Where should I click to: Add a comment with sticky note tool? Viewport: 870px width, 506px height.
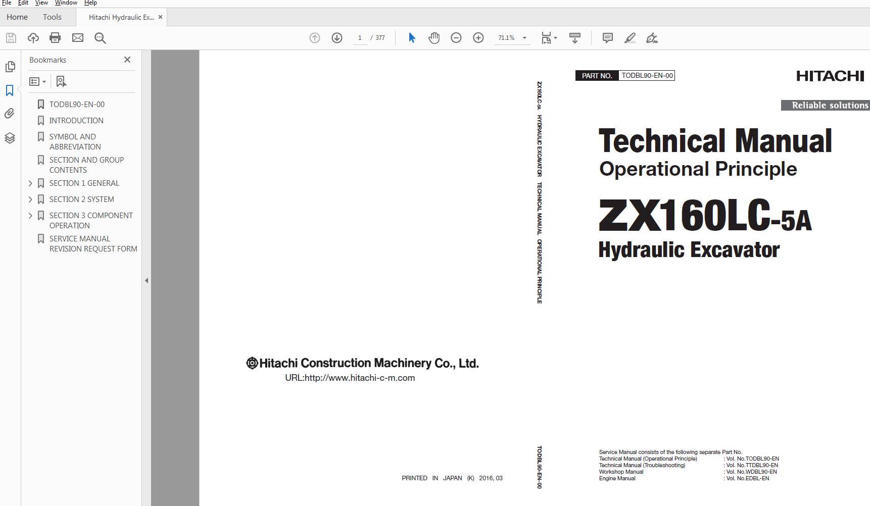click(608, 38)
